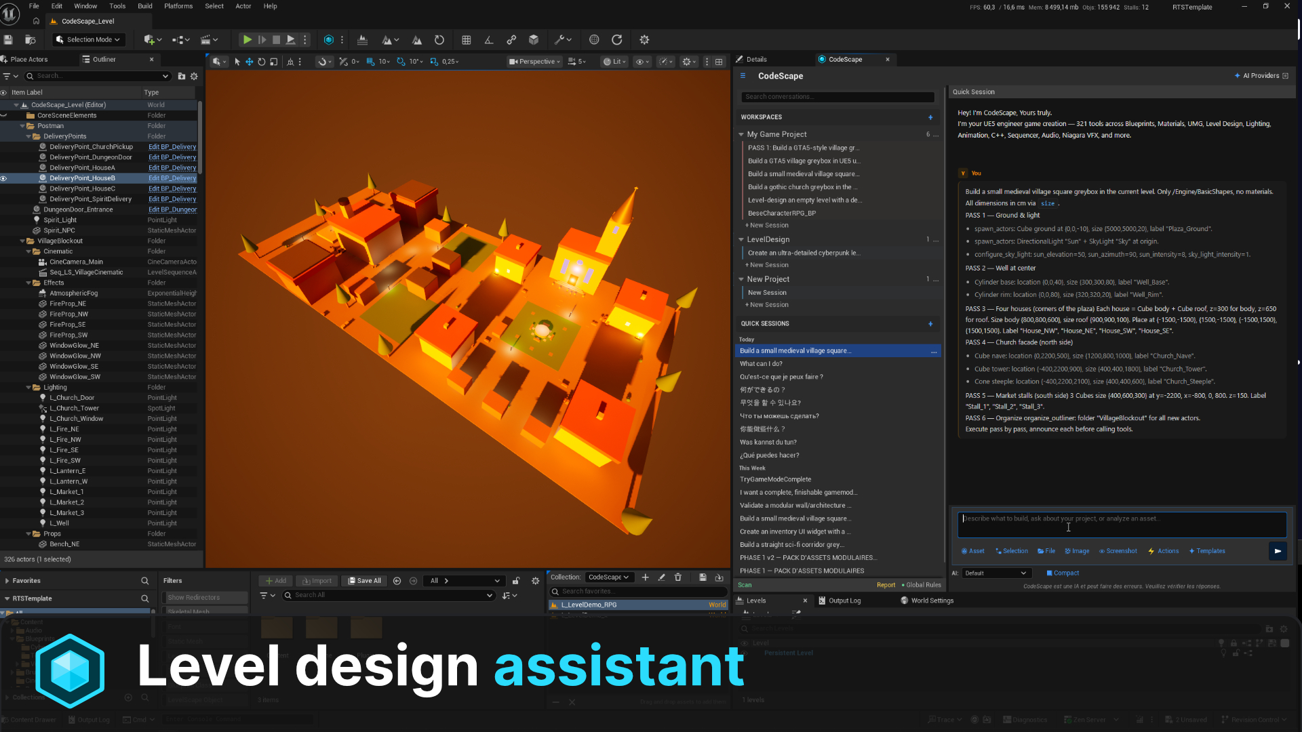Open the Lit view mode dropdown
The height and width of the screenshot is (732, 1302).
[615, 62]
